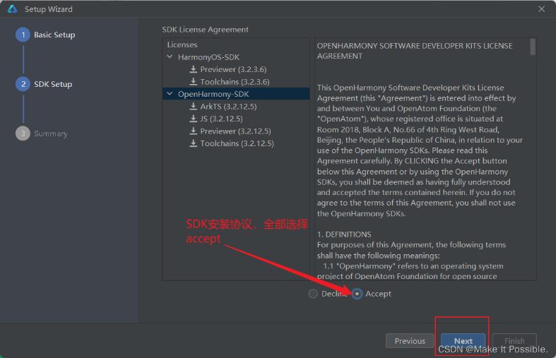Screen dimensions: 556x358
Task: Click the Summary step in wizard sidebar
Action: tap(50, 133)
